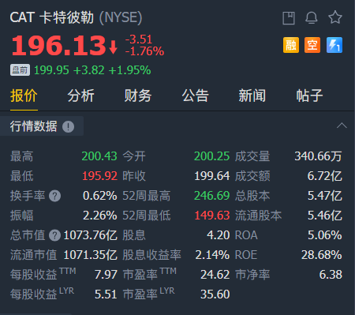Open the 新闻 tab
This screenshot has height=315, width=355.
tap(252, 96)
